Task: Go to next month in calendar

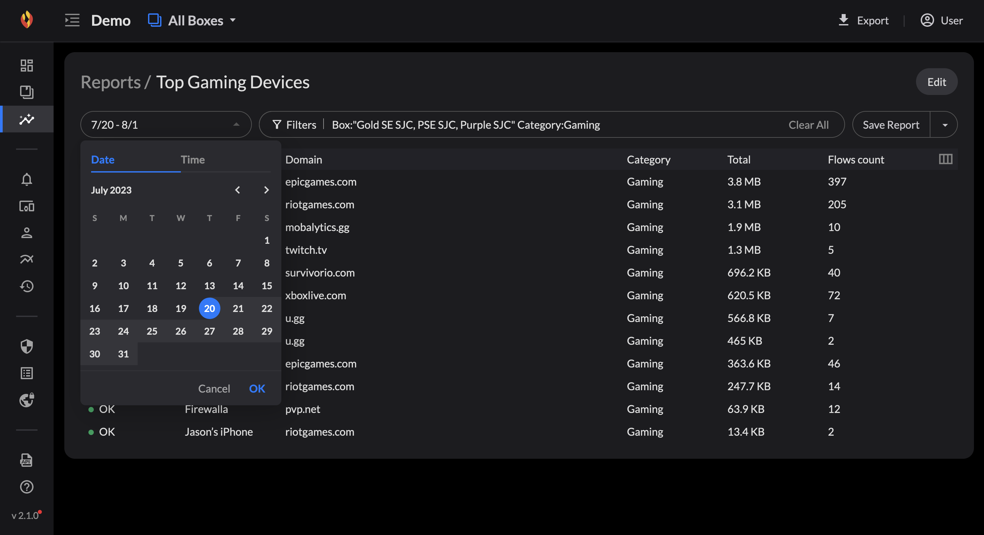Action: coord(267,190)
